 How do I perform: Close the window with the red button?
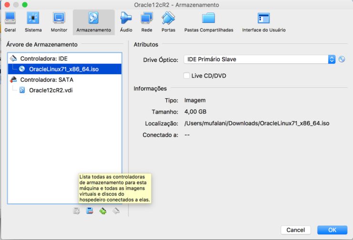[7, 4]
